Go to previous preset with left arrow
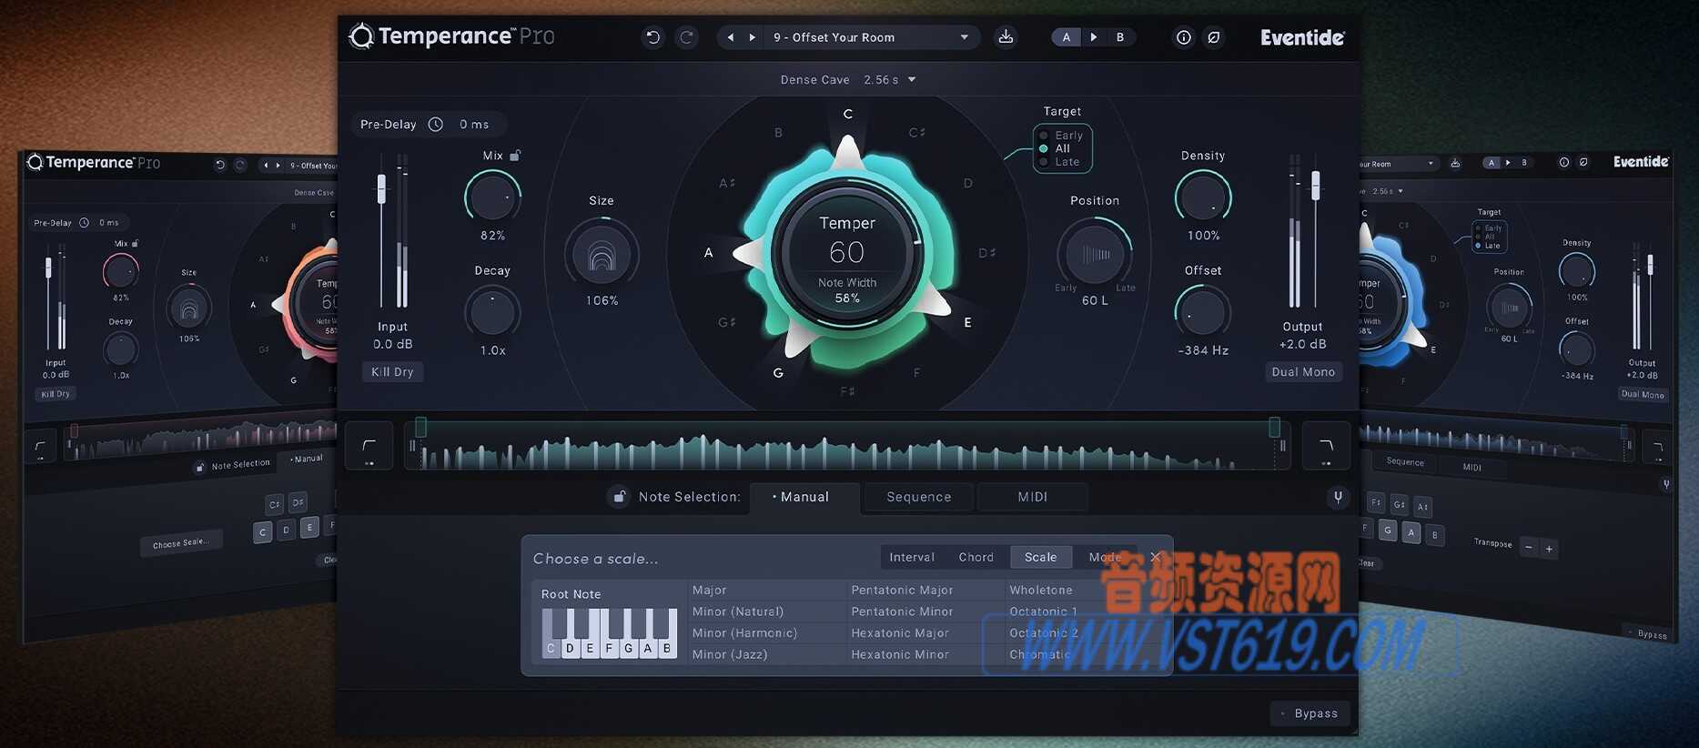 pos(731,37)
